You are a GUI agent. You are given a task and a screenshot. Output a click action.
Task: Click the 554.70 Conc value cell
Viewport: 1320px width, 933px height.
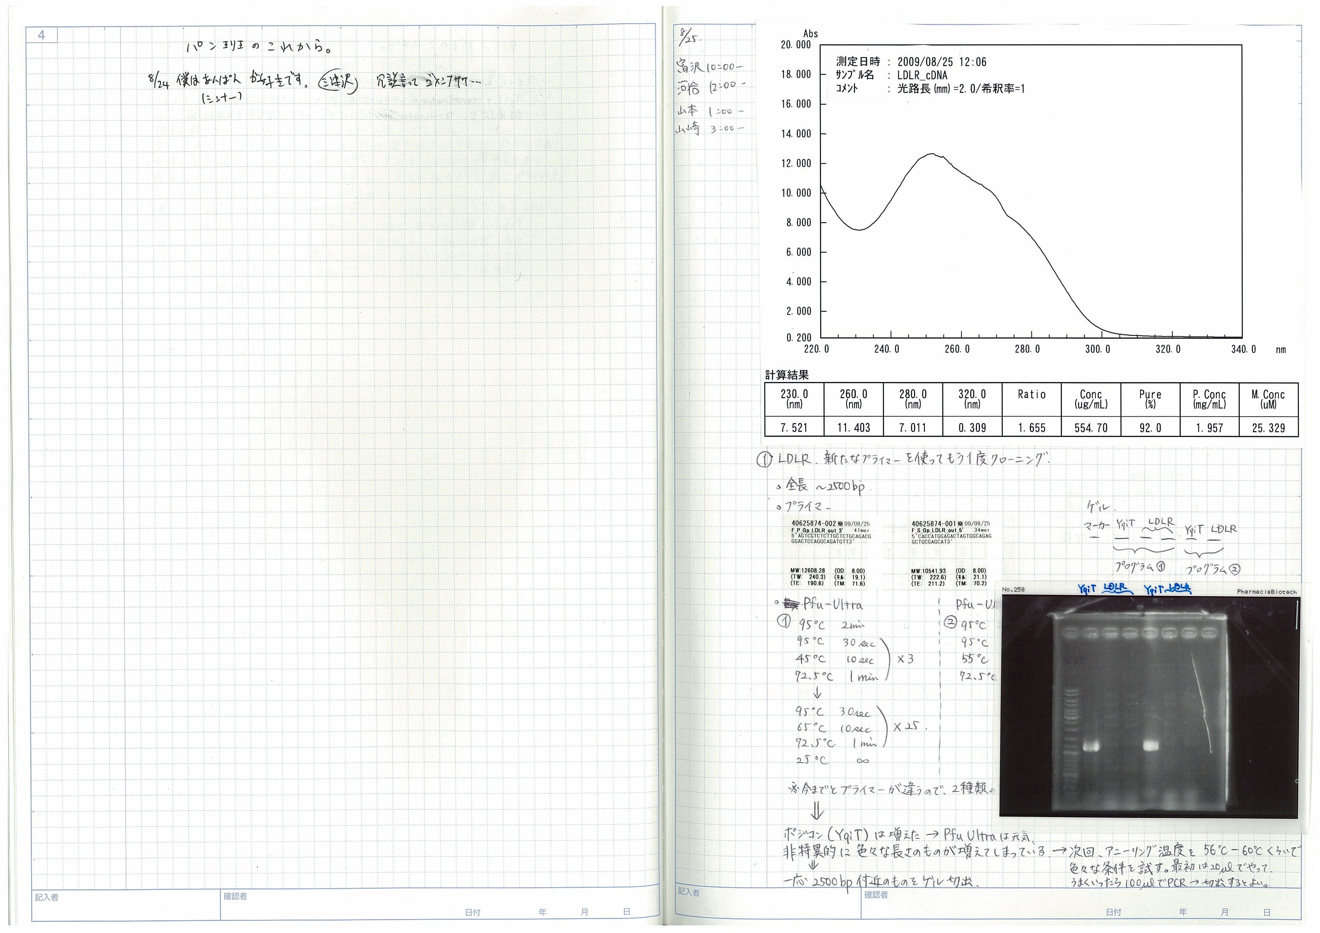click(1091, 428)
